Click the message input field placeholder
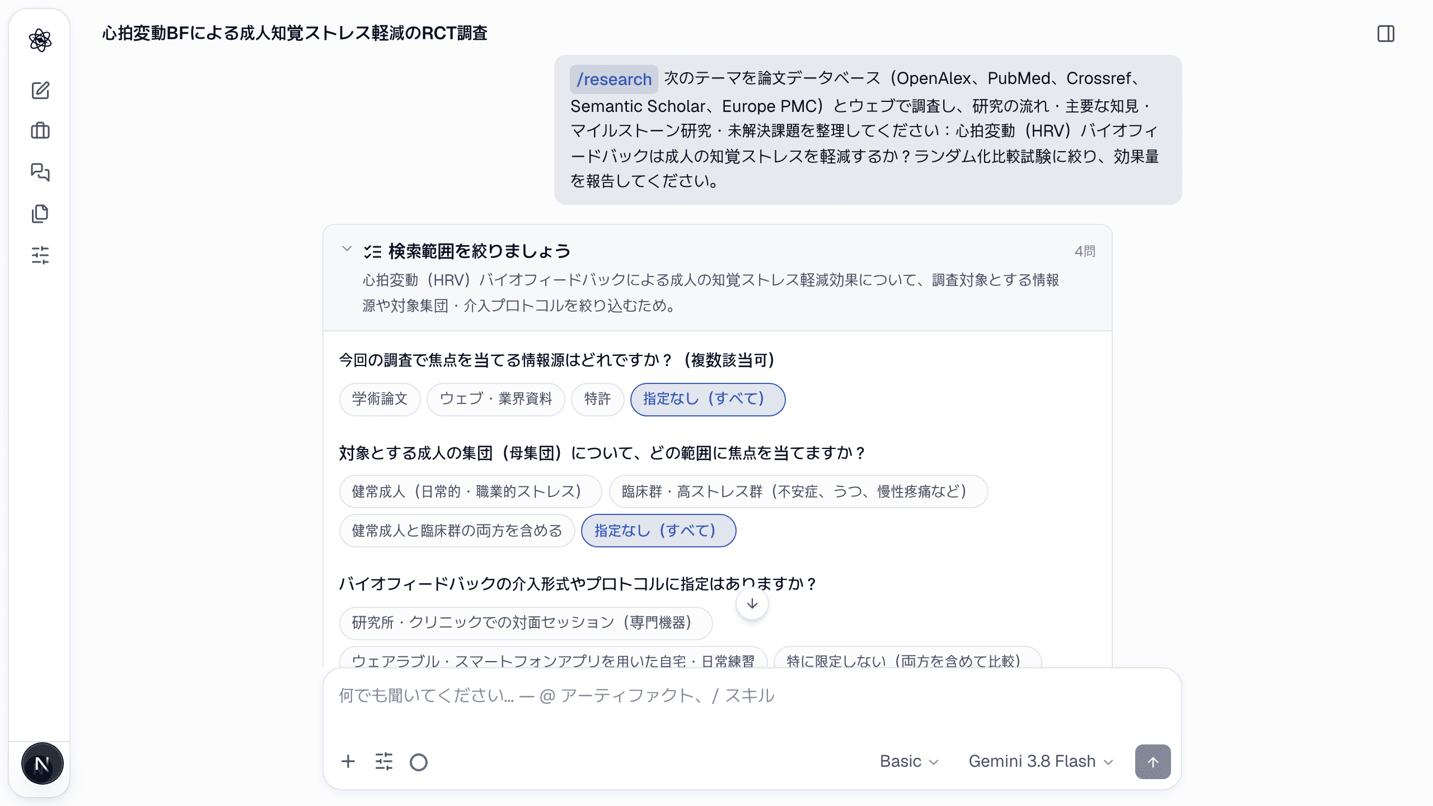 coord(752,696)
